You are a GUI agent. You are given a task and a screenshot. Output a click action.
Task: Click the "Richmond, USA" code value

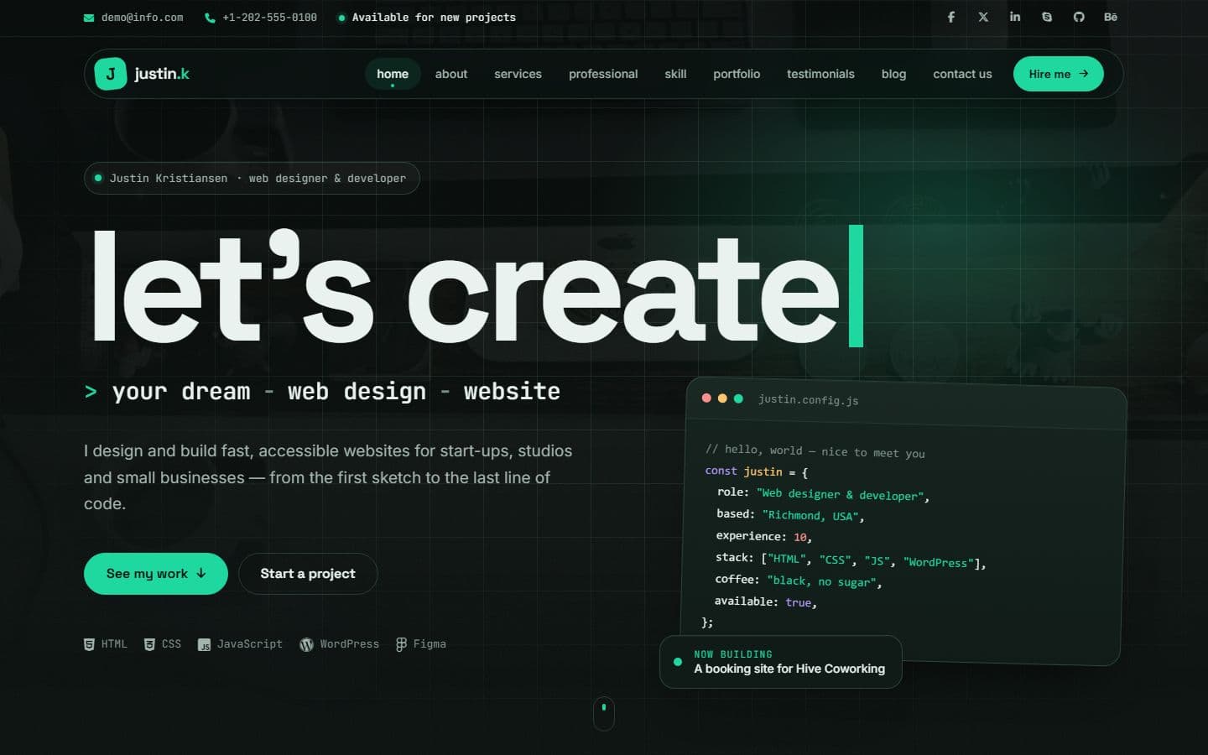click(x=812, y=516)
